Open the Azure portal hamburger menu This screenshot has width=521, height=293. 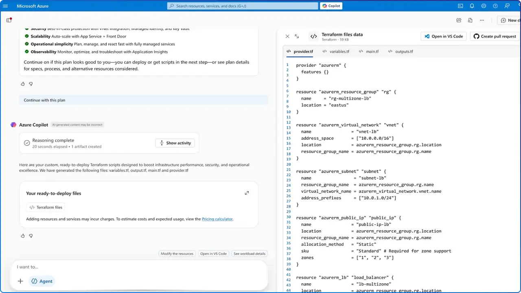click(5, 6)
